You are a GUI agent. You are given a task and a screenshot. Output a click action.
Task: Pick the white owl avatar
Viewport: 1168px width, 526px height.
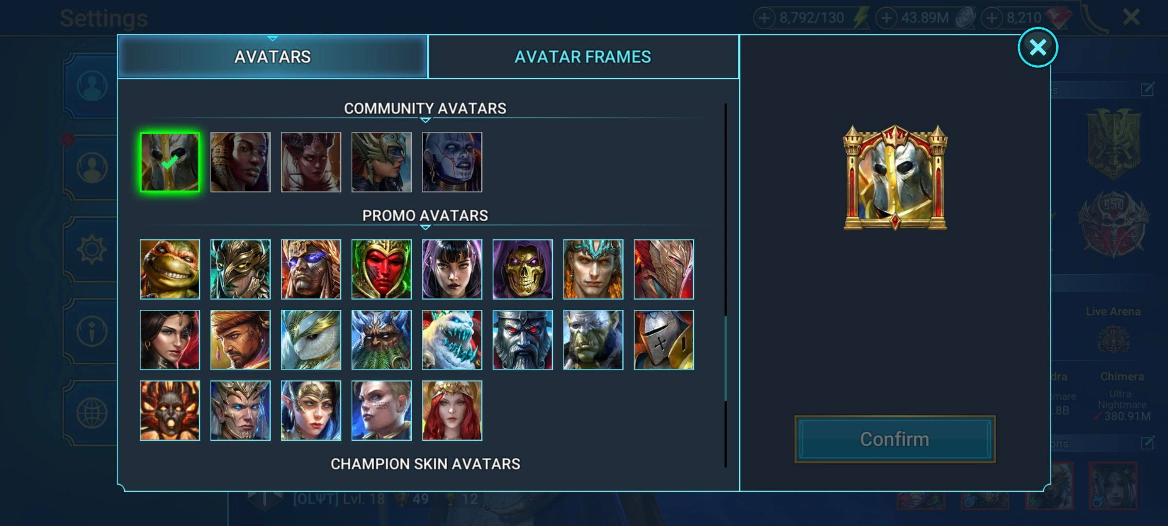coord(311,340)
